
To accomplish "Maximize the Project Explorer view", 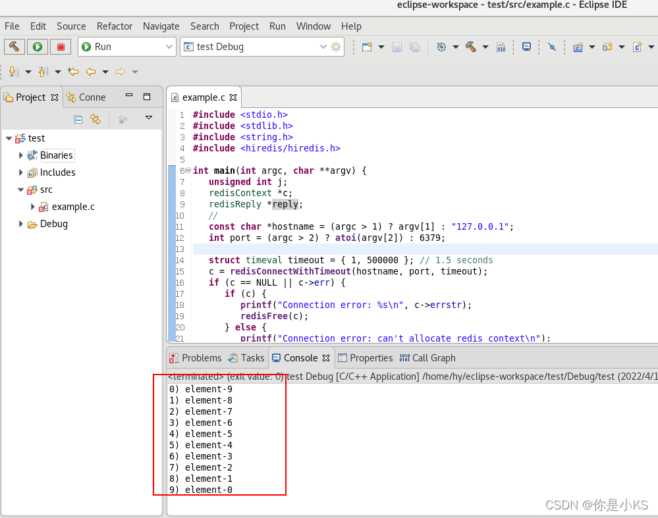I will [x=147, y=97].
